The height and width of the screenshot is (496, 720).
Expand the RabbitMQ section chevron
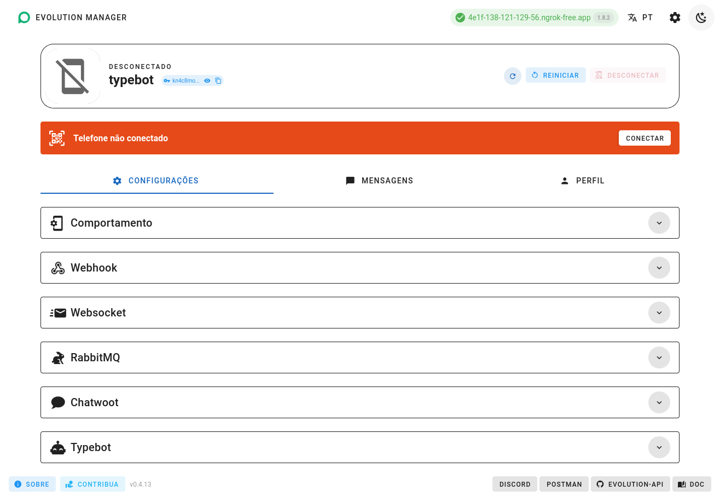(x=659, y=357)
